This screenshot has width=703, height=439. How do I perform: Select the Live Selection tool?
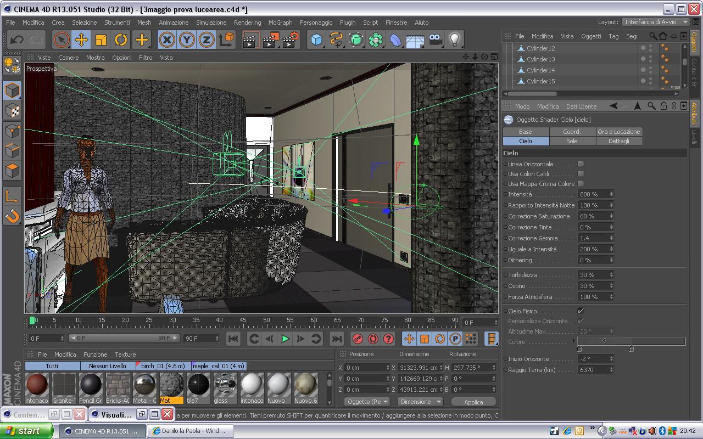pos(61,40)
